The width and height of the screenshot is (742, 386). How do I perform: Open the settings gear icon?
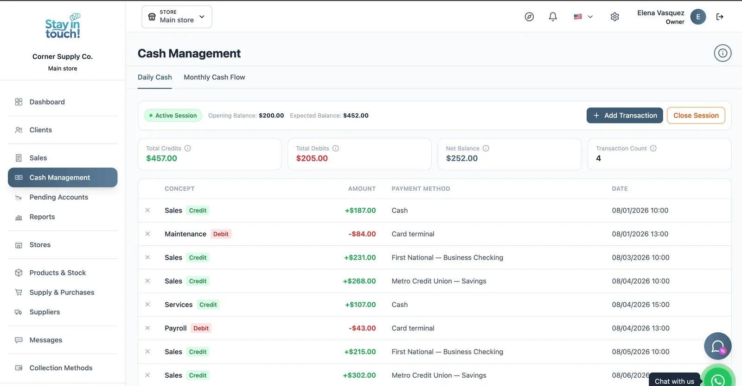click(615, 17)
